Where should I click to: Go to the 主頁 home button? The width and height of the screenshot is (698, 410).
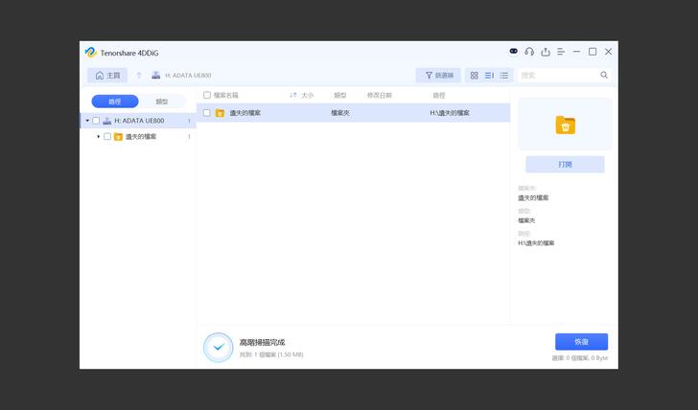[107, 76]
